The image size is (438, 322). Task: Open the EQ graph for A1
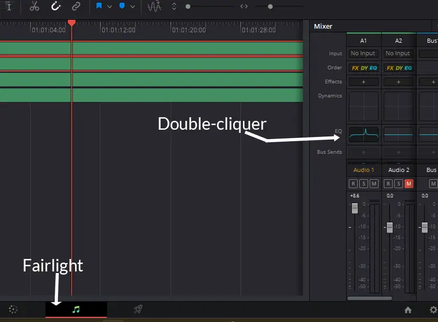point(363,135)
